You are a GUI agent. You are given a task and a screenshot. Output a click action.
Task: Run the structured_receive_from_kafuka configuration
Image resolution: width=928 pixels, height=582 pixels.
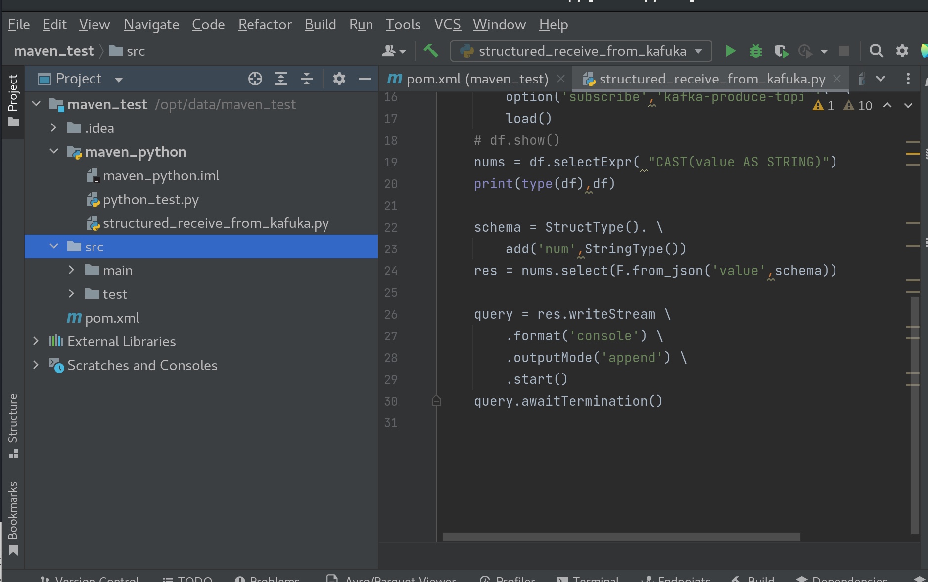click(x=730, y=51)
